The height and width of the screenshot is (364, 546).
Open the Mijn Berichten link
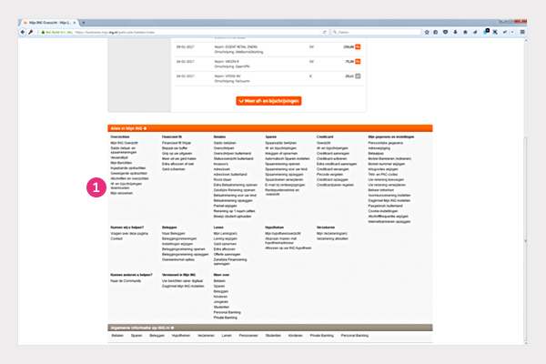(x=121, y=163)
